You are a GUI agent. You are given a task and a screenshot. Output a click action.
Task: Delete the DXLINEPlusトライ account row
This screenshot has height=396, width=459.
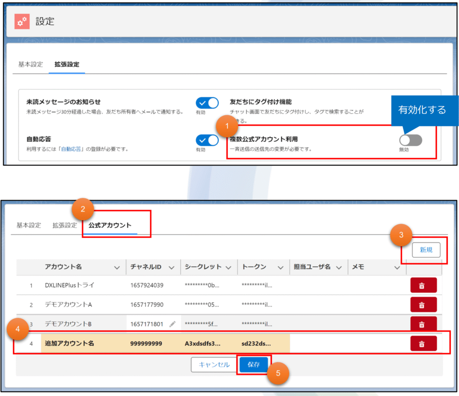tap(423, 285)
